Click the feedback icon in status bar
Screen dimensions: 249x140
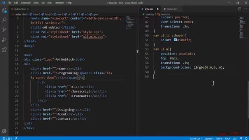pos(241,138)
